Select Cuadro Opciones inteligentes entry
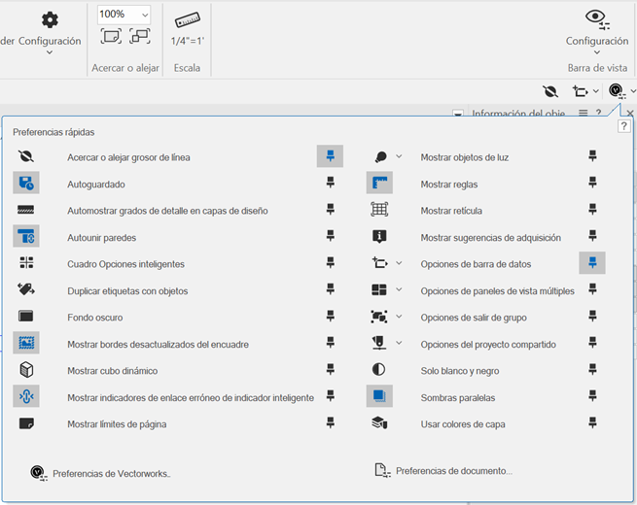Viewport: 637px width, 505px height. (125, 264)
